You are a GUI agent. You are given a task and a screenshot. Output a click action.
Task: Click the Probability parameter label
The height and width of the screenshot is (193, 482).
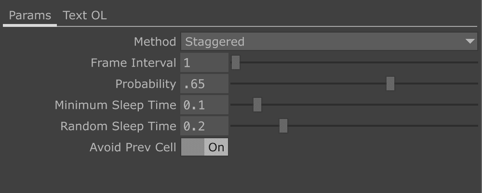[x=146, y=84]
